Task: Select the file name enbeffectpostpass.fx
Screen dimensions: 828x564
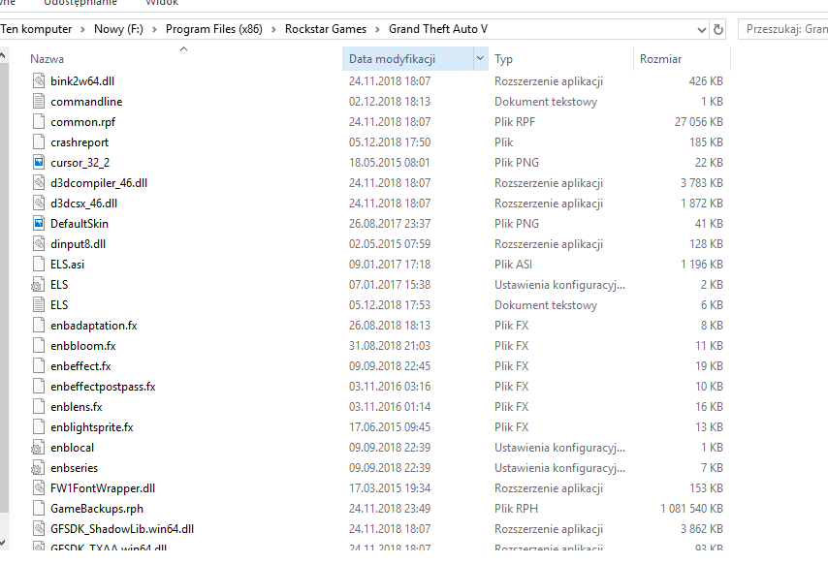Action: [103, 387]
